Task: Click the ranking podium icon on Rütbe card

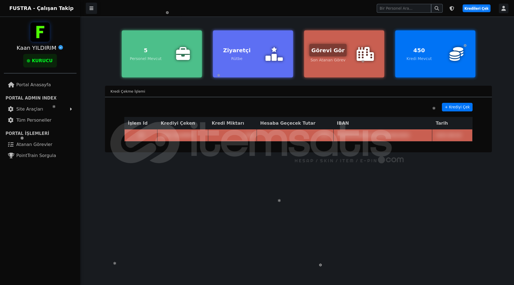Action: pos(274,54)
